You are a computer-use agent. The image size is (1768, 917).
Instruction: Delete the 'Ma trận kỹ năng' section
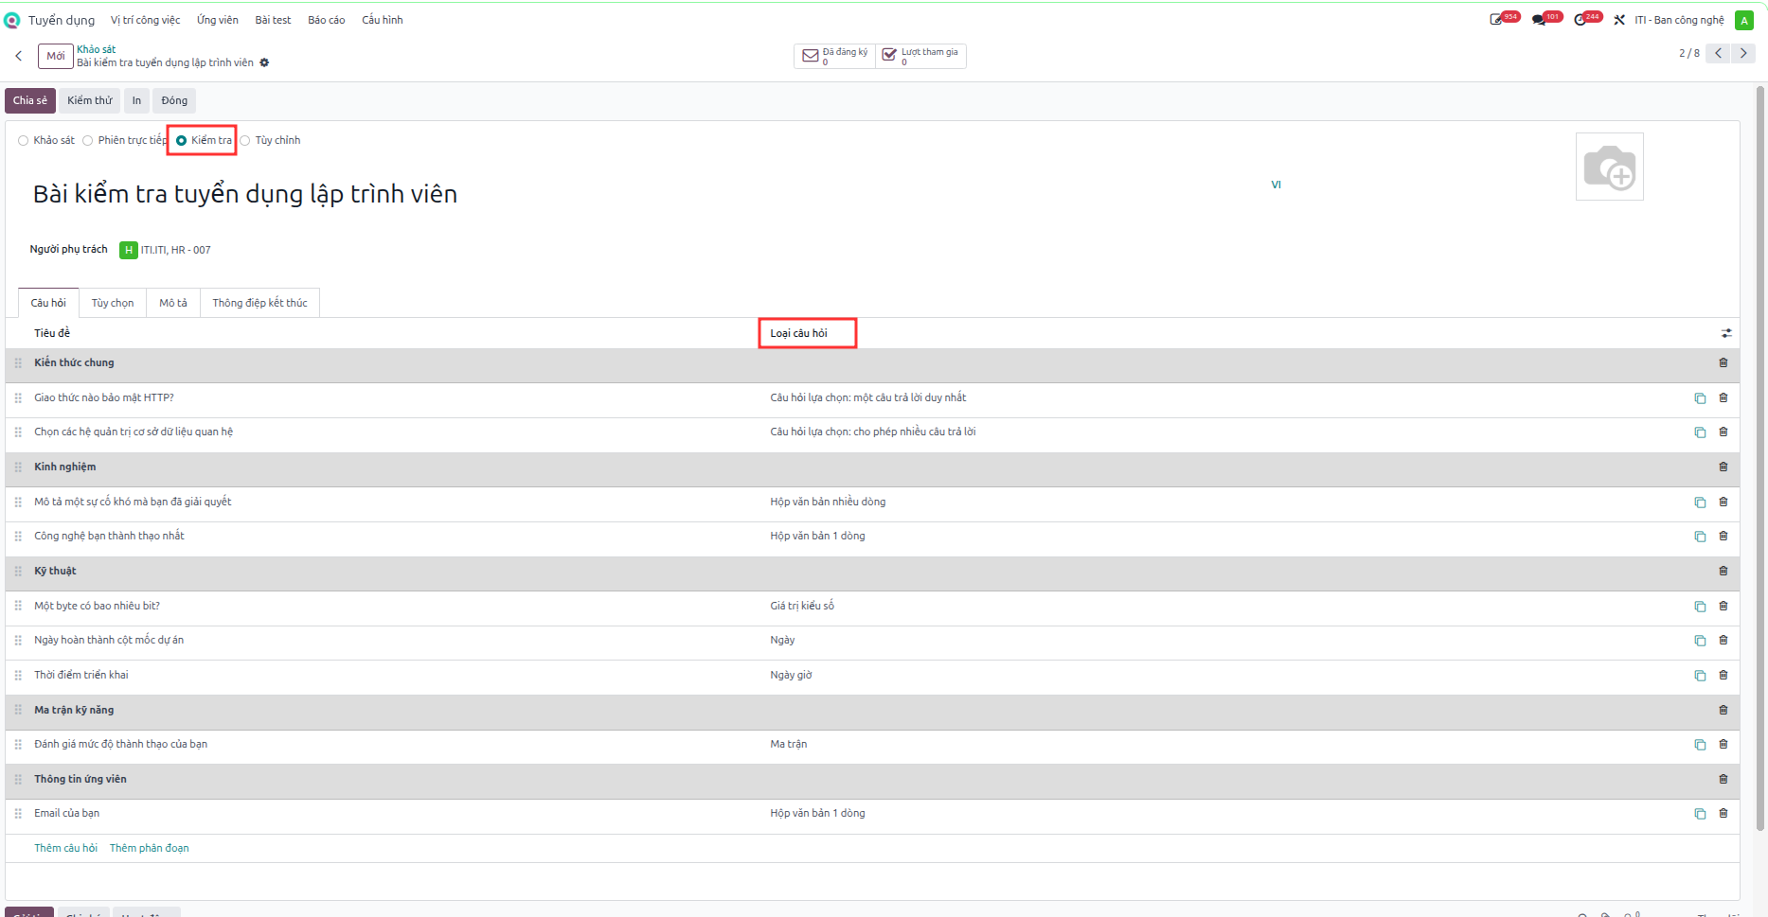coord(1723,710)
